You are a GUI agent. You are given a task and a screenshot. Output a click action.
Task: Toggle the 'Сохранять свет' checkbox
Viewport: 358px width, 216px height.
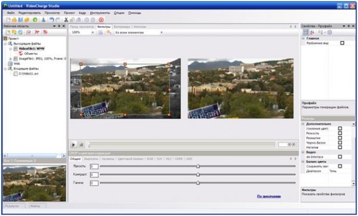tap(340, 166)
